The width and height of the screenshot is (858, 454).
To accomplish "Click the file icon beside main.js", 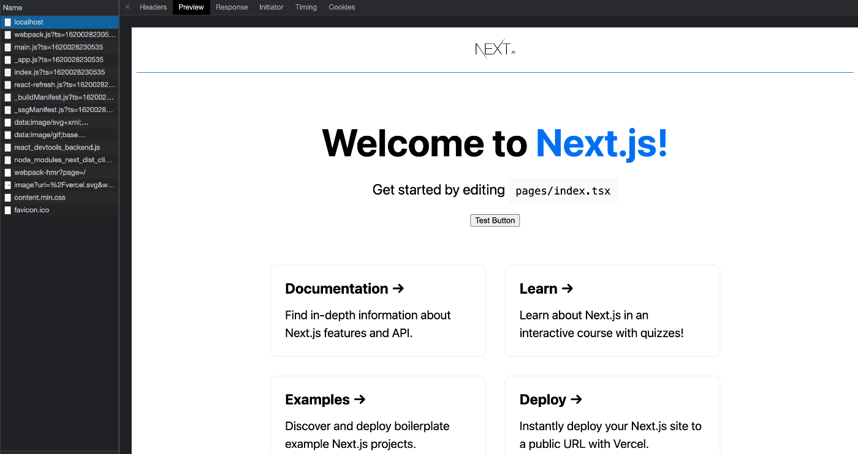I will pyautogui.click(x=8, y=47).
